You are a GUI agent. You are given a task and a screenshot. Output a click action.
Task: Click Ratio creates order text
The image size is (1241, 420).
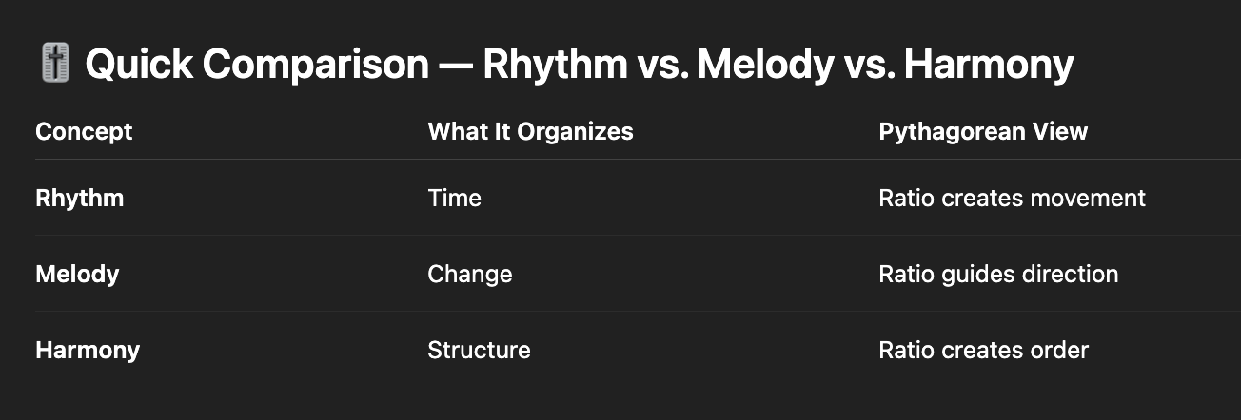[x=983, y=350]
